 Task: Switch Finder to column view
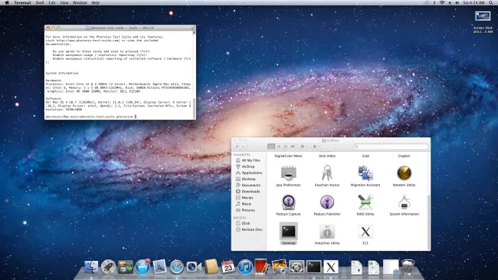click(286, 147)
